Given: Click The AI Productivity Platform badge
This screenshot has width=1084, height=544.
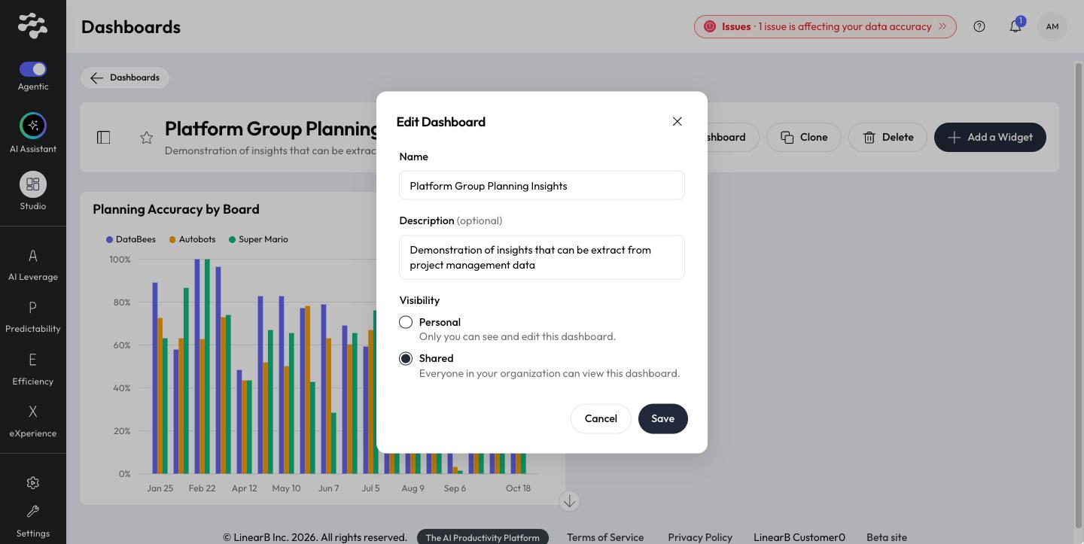Looking at the screenshot, I should [x=483, y=537].
